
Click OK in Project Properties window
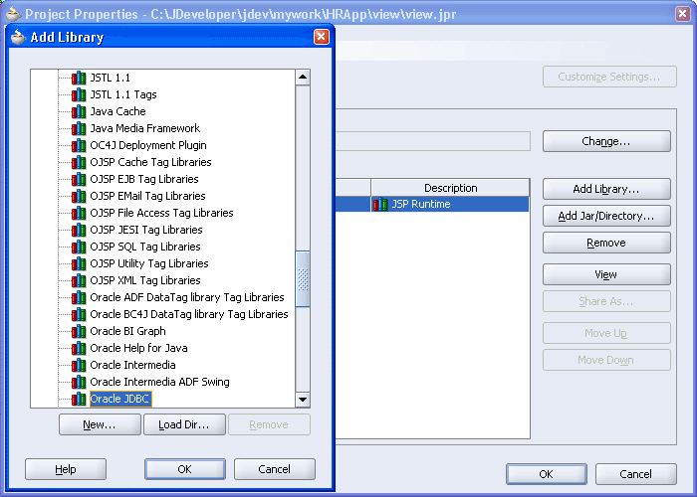point(547,474)
